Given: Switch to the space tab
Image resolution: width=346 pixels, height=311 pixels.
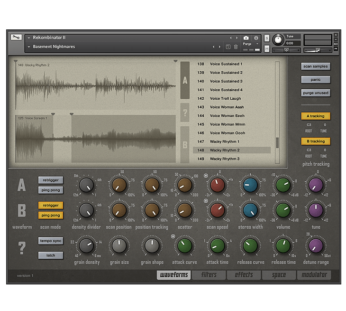Looking at the screenshot, I should [279, 275].
